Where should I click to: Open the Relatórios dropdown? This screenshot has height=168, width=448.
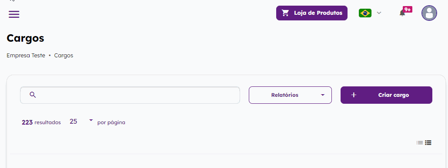click(x=290, y=95)
